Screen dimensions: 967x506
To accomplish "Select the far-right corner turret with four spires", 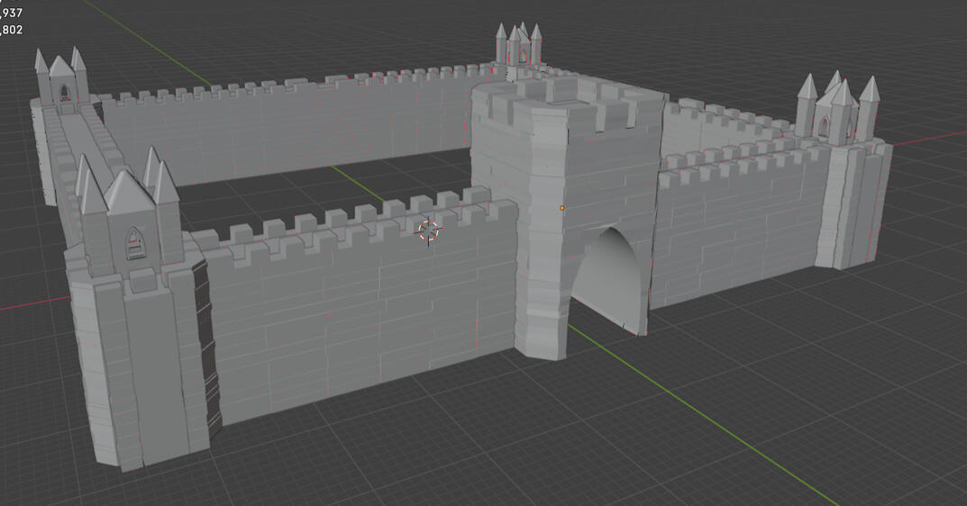I will click(837, 109).
